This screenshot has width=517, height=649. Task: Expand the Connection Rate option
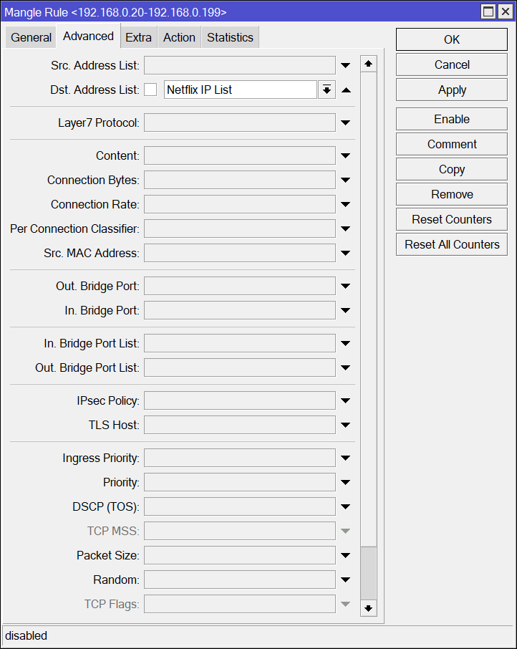pyautogui.click(x=346, y=204)
